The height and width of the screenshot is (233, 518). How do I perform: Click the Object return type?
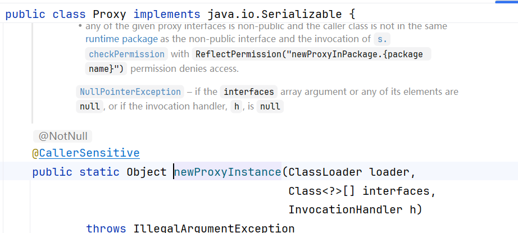point(147,172)
